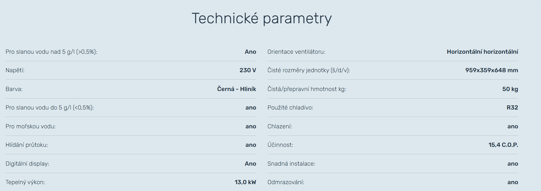Select the 50 kg weight value
This screenshot has height=191, width=541.
point(510,89)
